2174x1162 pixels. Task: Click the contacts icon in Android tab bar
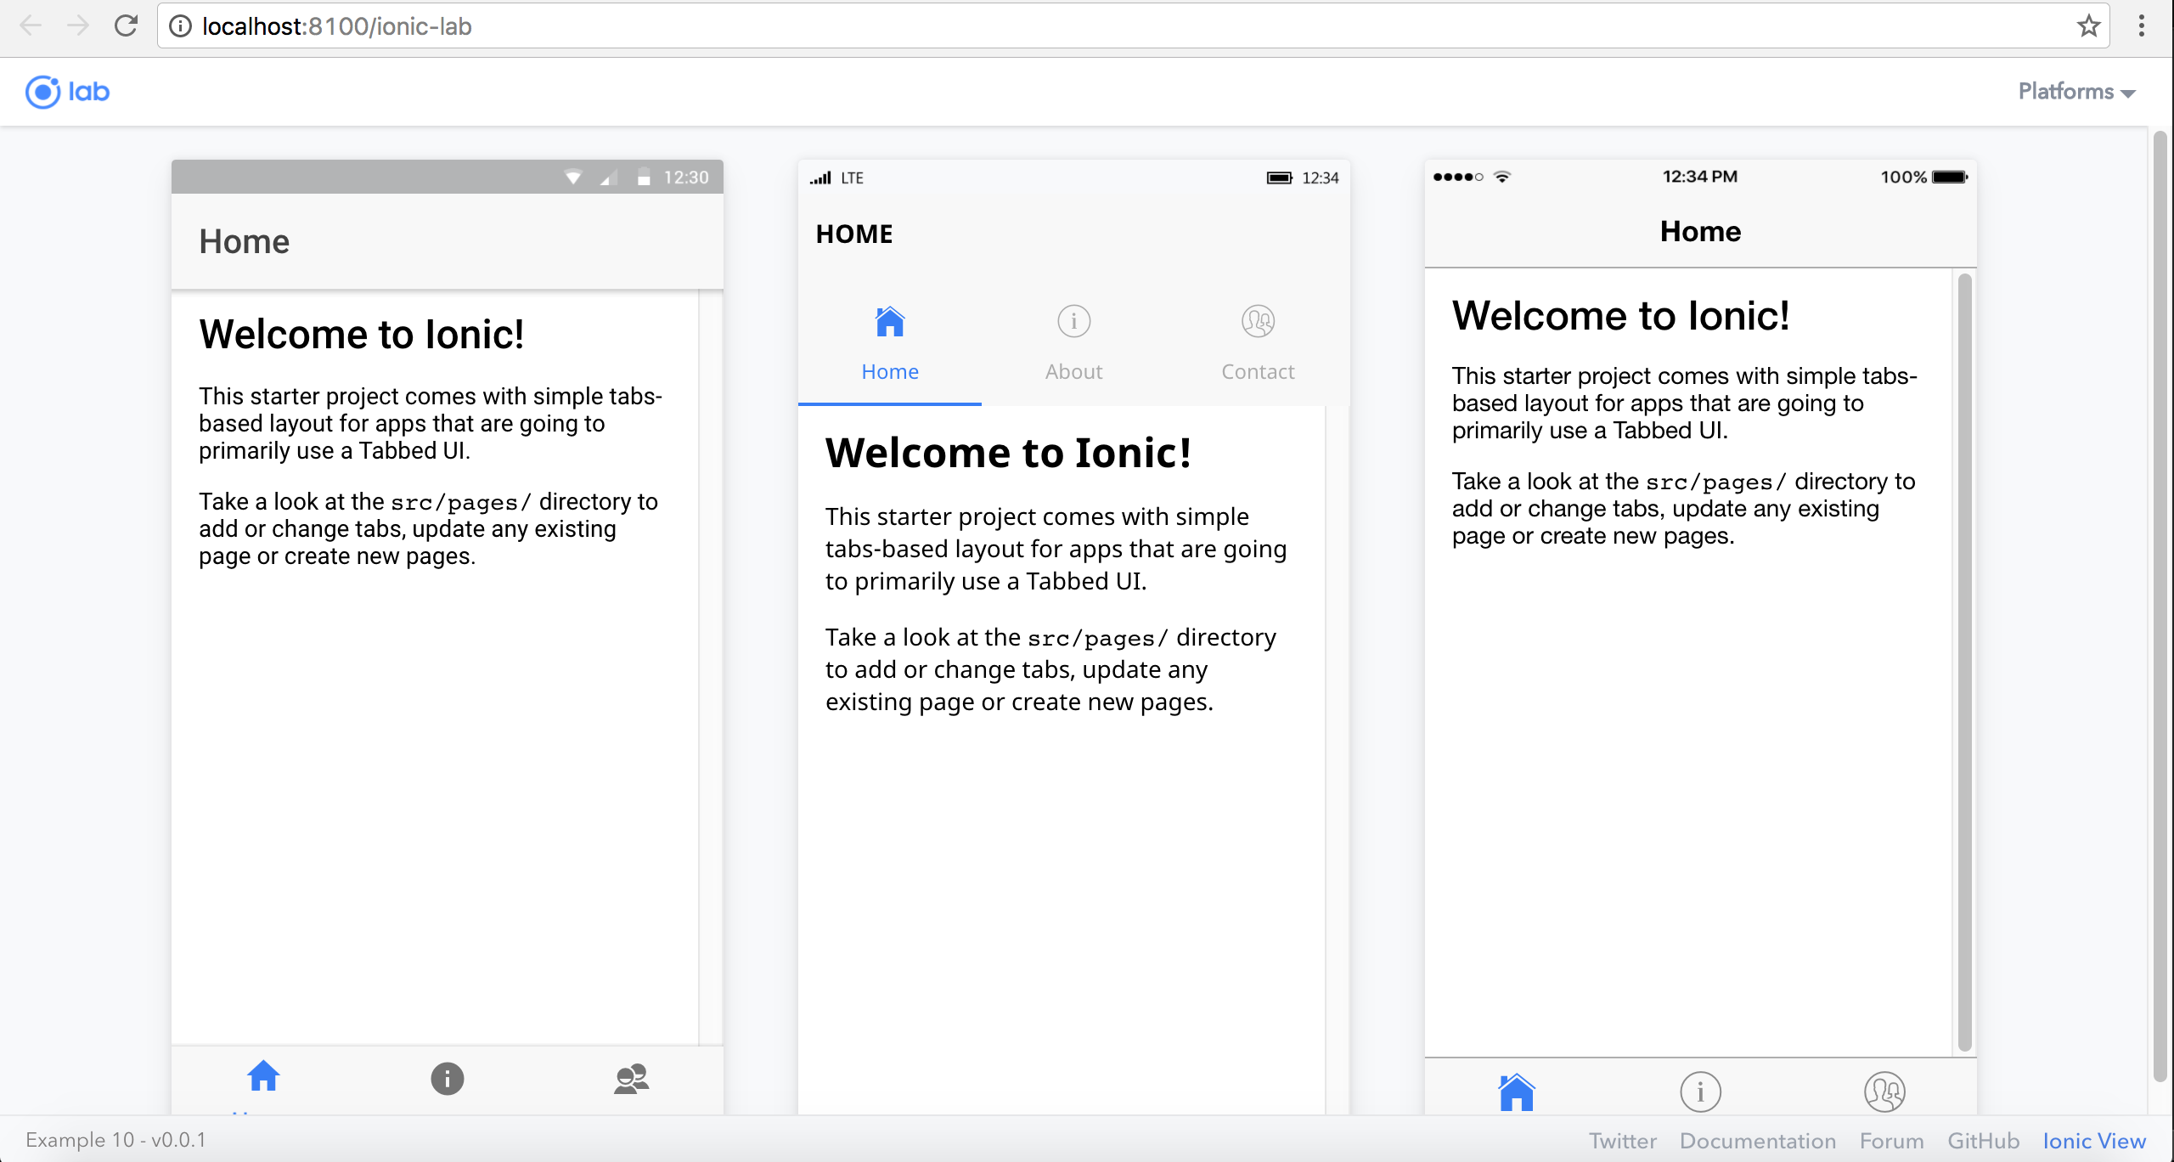coord(631,1079)
